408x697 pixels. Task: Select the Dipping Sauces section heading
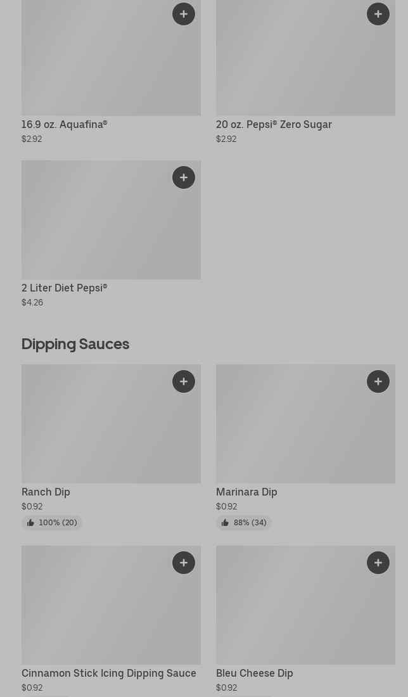tap(75, 343)
